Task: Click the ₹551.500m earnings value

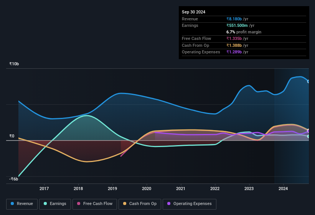Action: coord(237,25)
